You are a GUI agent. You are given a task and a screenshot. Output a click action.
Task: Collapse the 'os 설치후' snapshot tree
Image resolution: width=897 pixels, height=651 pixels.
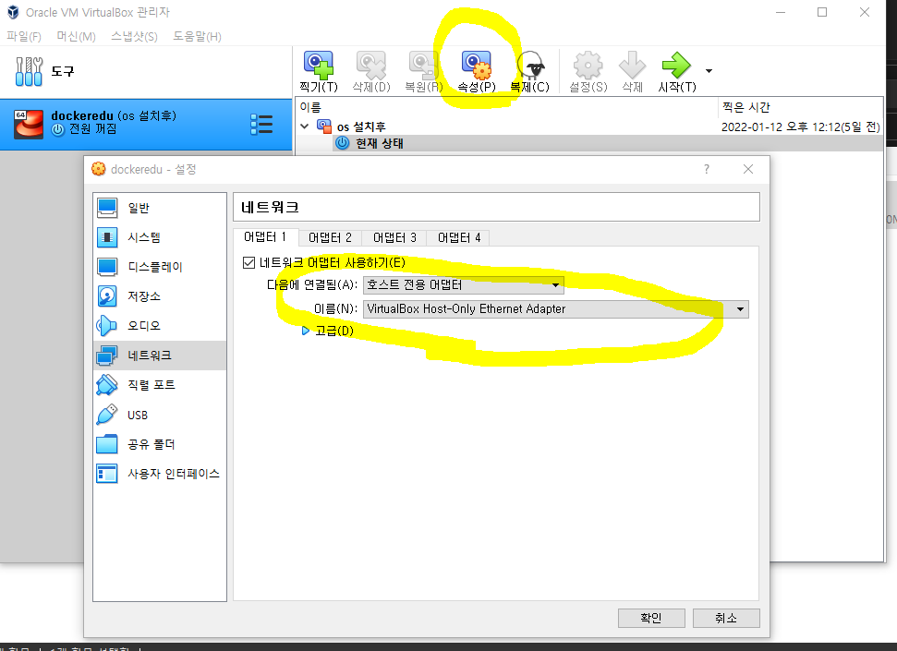[x=305, y=126]
